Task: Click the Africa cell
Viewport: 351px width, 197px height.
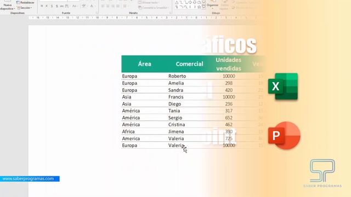Action: click(128, 131)
